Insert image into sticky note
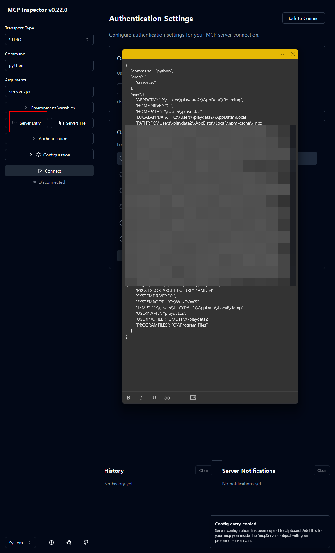The width and height of the screenshot is (335, 553). pyautogui.click(x=193, y=397)
